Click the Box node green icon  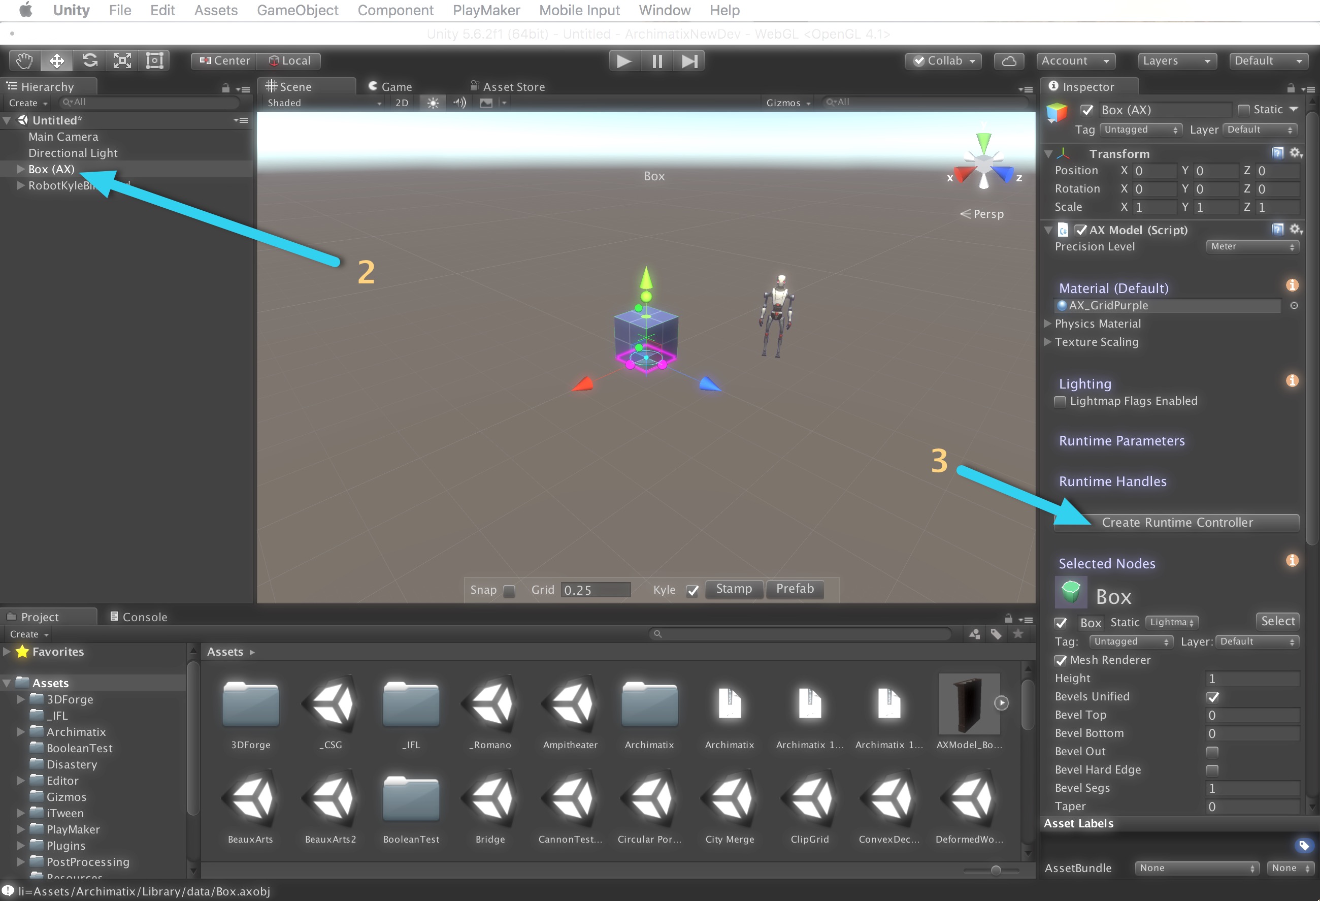click(1071, 593)
